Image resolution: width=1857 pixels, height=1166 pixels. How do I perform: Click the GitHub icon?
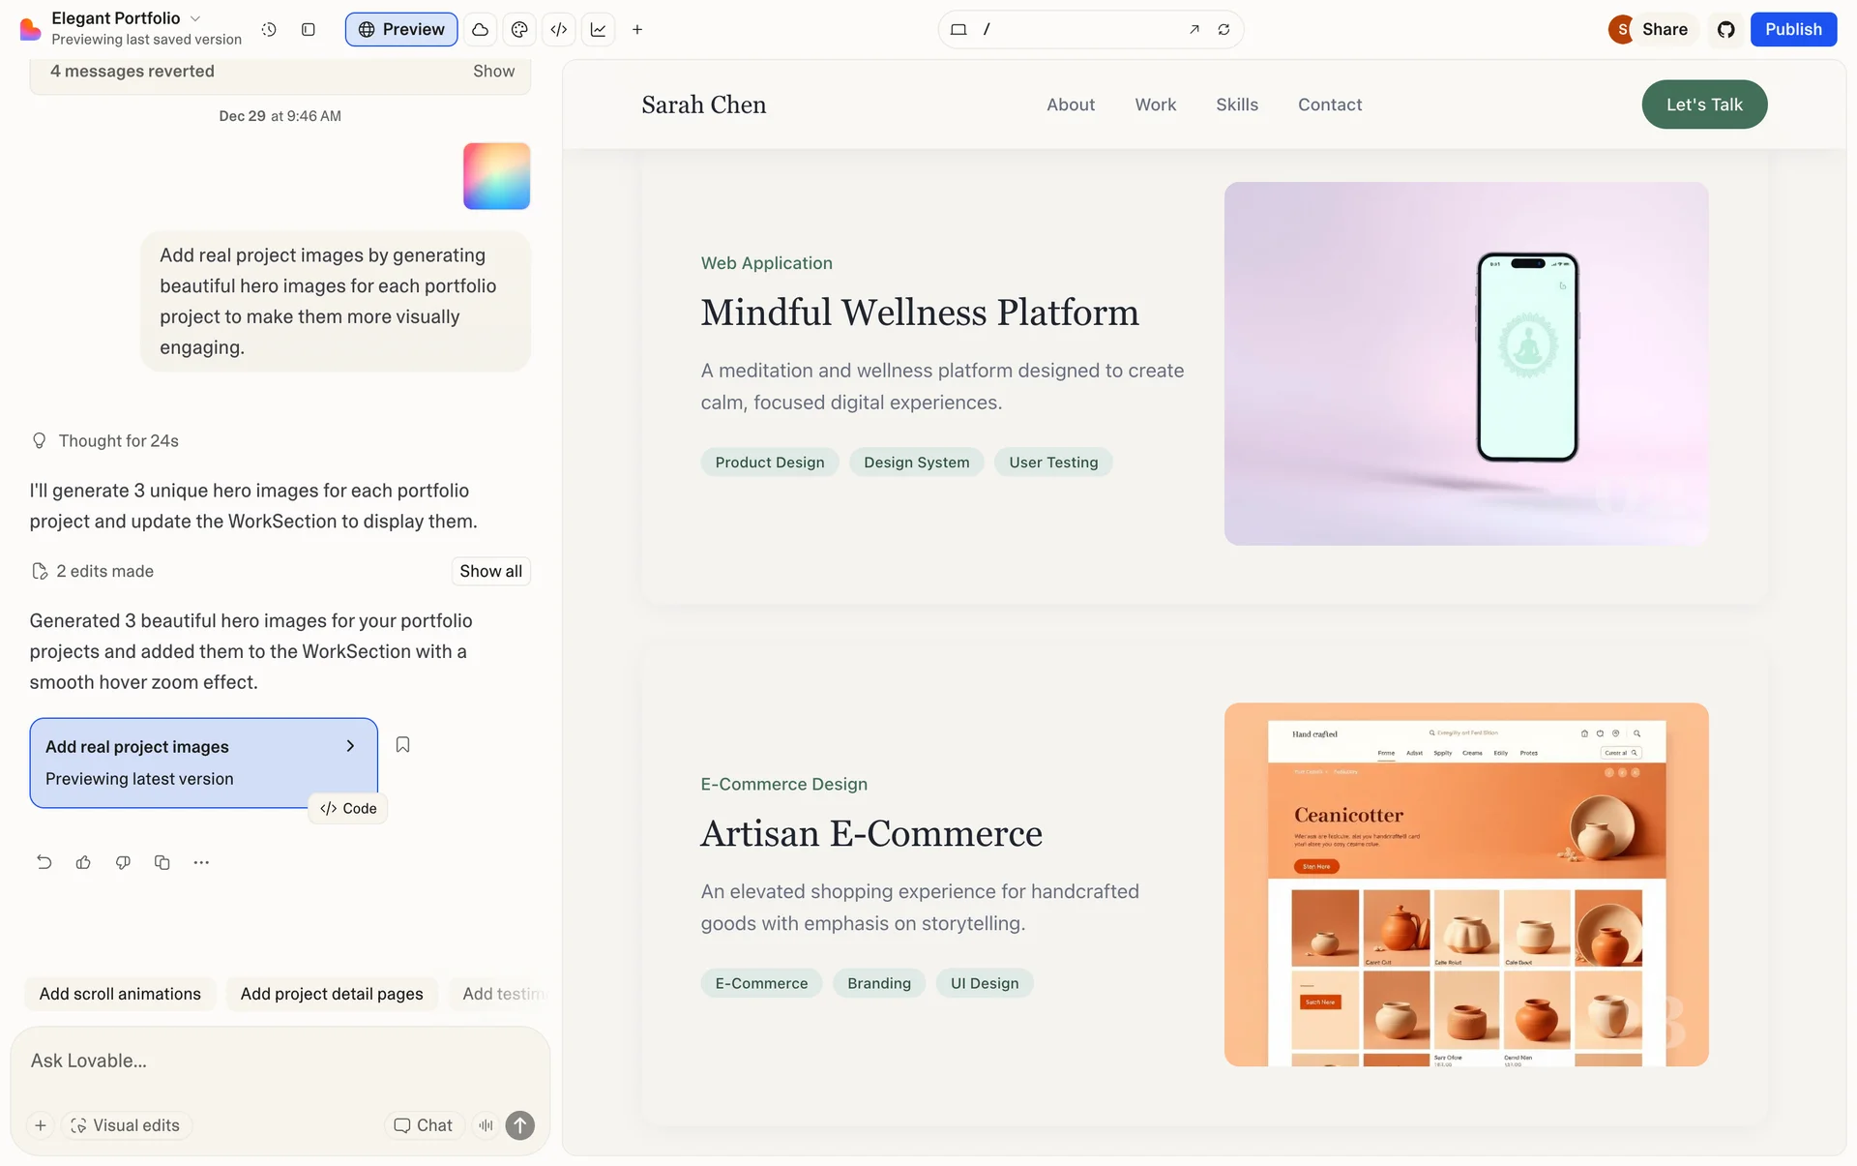pyautogui.click(x=1725, y=29)
